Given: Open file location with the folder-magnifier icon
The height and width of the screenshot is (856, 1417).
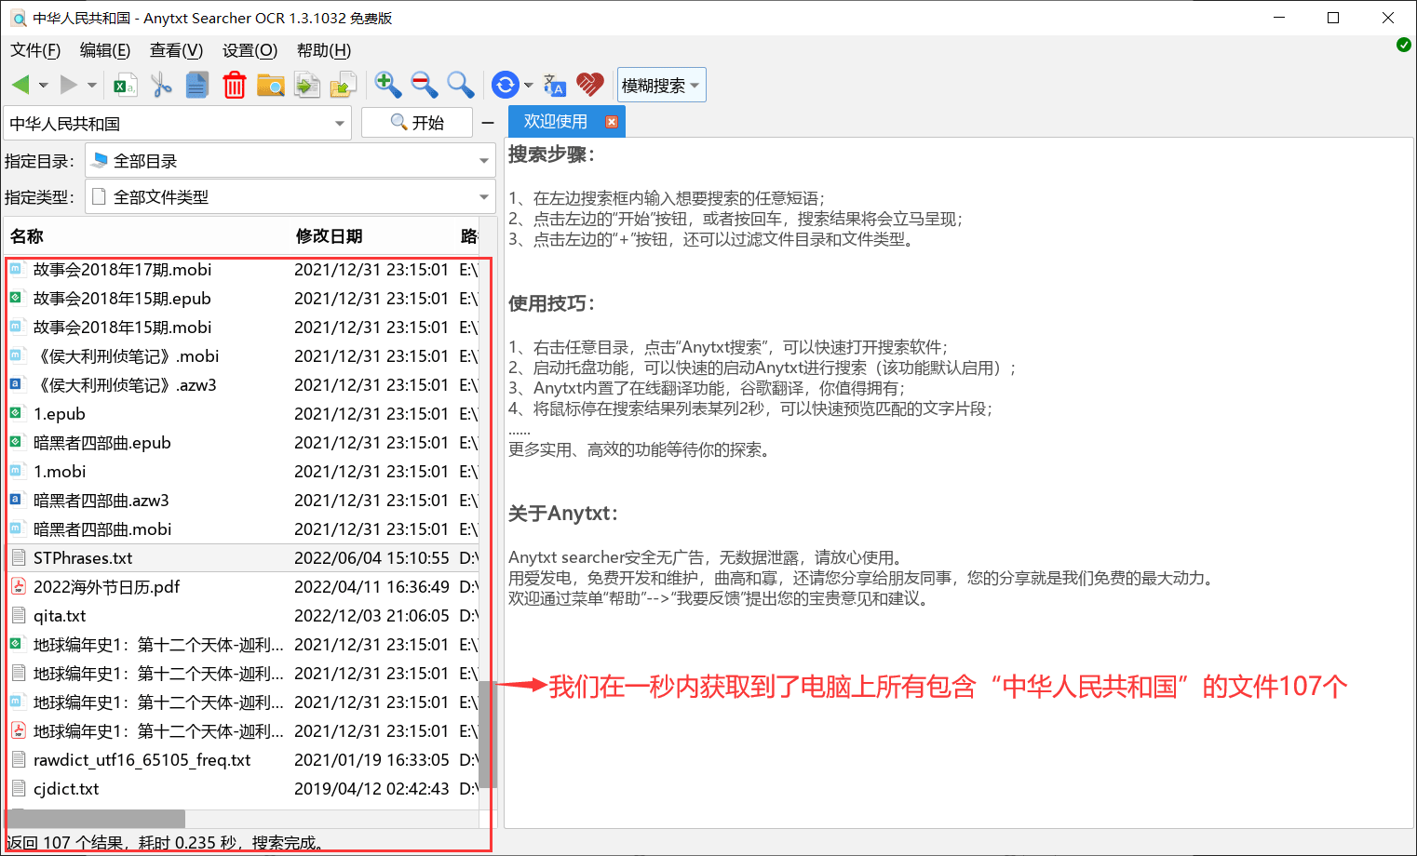Looking at the screenshot, I should (x=270, y=86).
